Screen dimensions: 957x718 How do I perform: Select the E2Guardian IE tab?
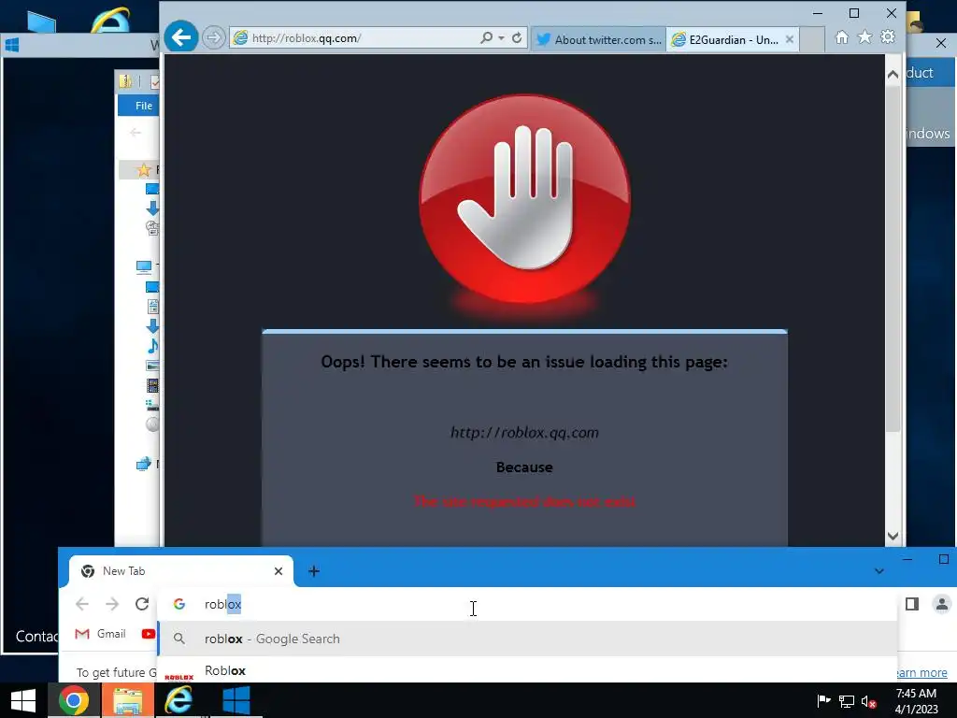[725, 39]
